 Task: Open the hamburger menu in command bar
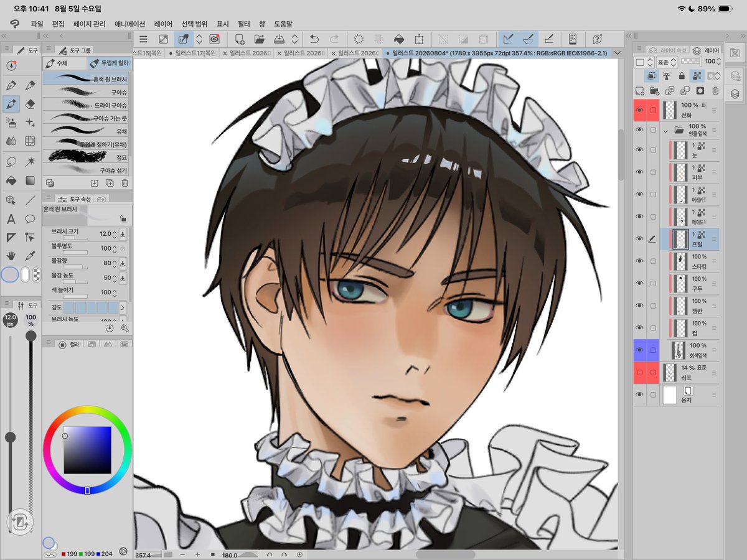[x=143, y=39]
